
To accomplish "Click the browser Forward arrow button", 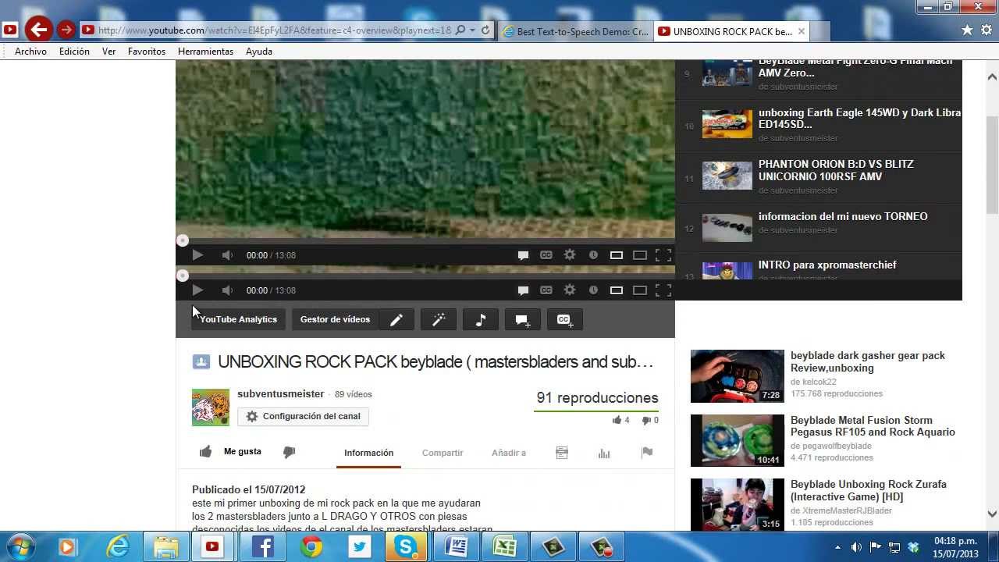I will [x=66, y=30].
